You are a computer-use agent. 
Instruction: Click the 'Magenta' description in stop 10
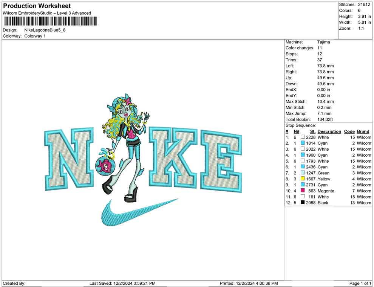pyautogui.click(x=326, y=191)
